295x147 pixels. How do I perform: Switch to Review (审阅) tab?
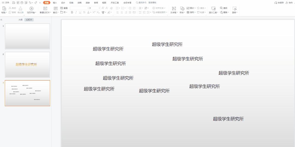click(96, 3)
